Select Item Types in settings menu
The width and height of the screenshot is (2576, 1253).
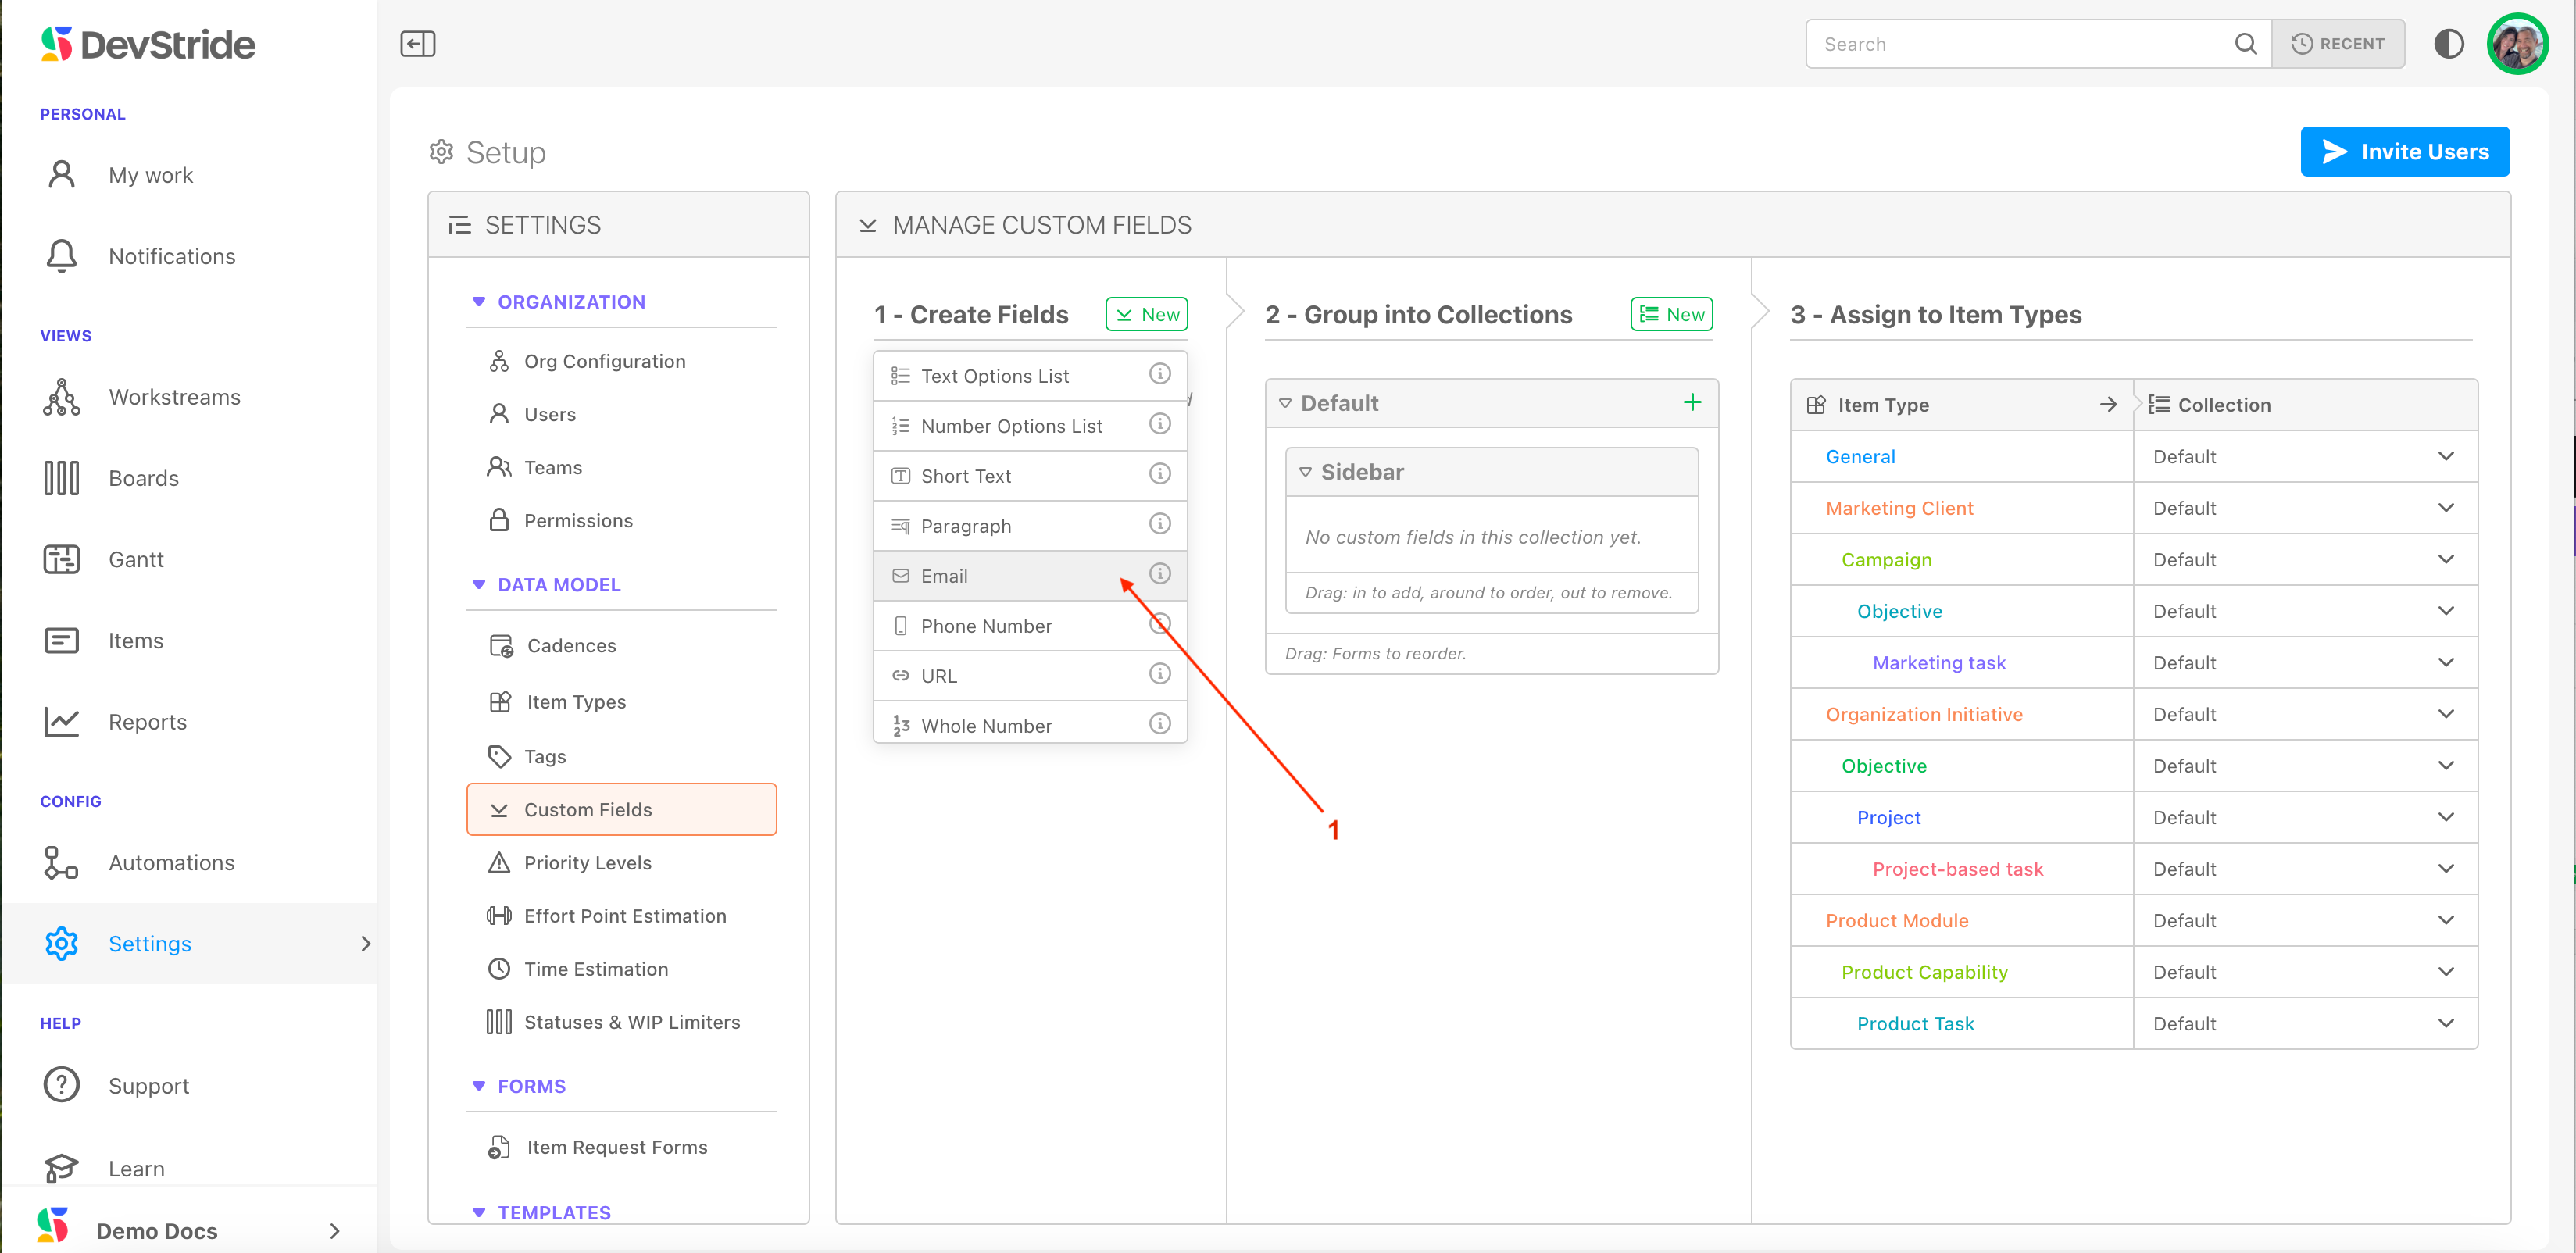pyautogui.click(x=576, y=702)
